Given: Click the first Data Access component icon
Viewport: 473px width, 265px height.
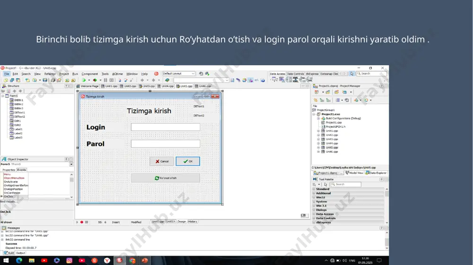Looking at the screenshot, I should (274, 79).
